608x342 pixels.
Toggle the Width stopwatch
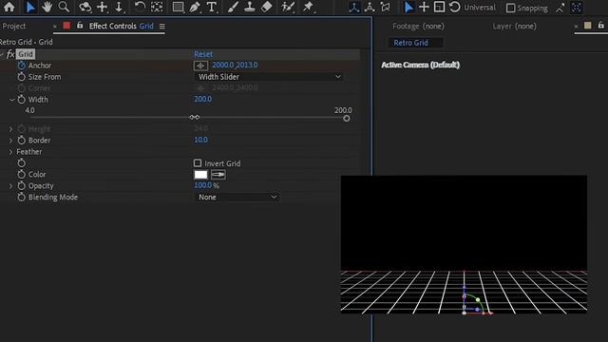click(x=21, y=100)
